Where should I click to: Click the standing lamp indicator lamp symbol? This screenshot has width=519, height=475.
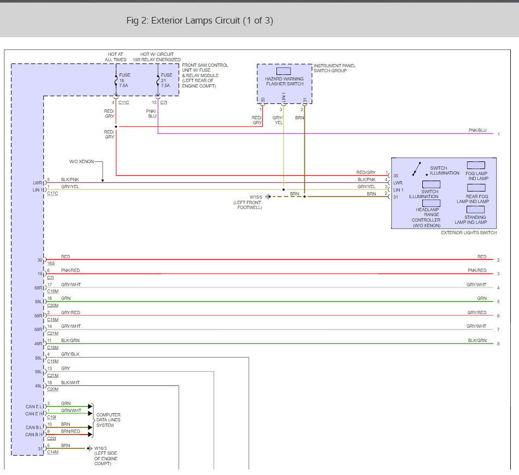coord(475,210)
